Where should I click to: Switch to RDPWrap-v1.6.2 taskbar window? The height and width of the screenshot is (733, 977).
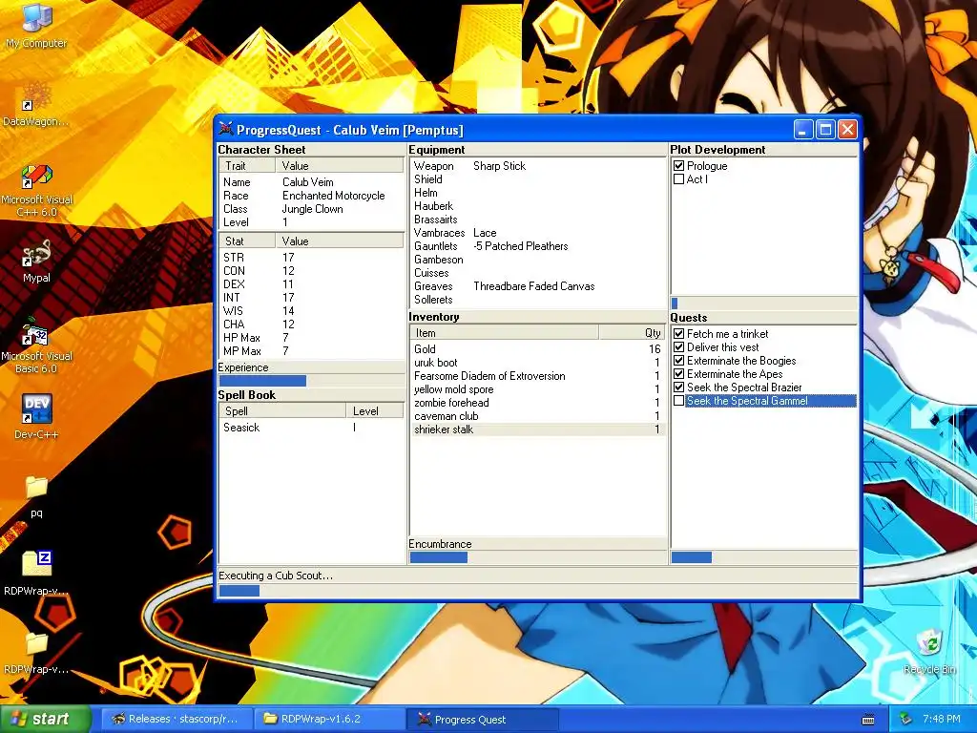tap(329, 720)
